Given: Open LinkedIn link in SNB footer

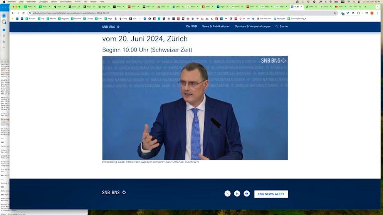Looking at the screenshot, I should point(237,193).
